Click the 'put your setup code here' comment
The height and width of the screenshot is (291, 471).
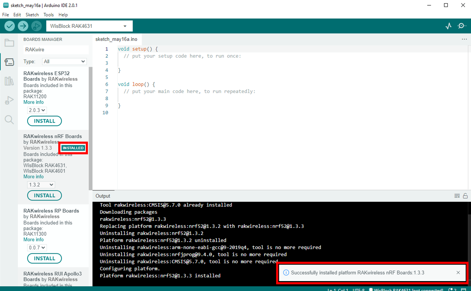click(182, 56)
